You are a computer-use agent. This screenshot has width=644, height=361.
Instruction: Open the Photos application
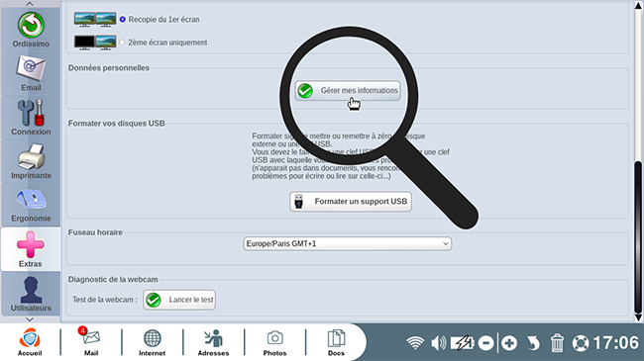pyautogui.click(x=274, y=342)
